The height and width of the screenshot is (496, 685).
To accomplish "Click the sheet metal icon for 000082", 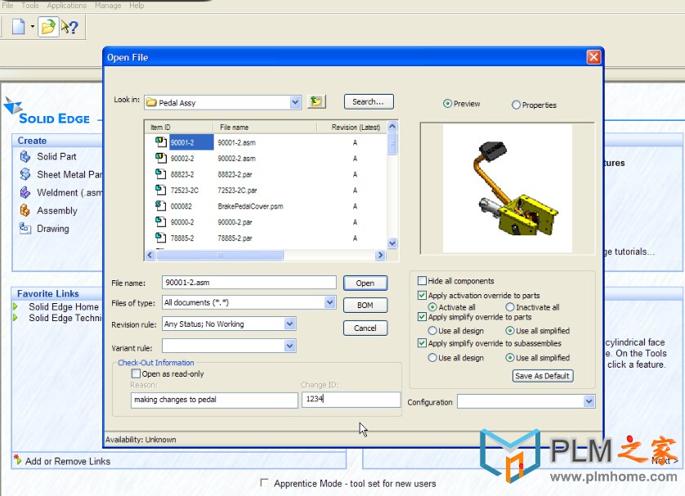I will pyautogui.click(x=161, y=206).
